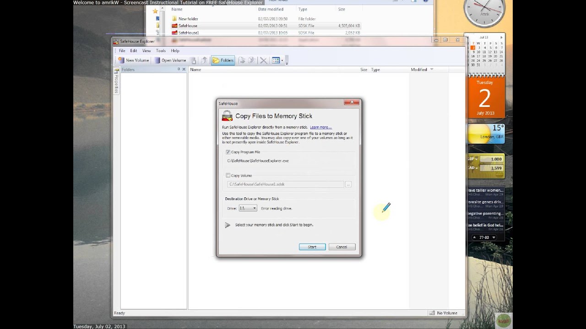
Task: Click the 1.599 CAD value field
Action: (492, 168)
